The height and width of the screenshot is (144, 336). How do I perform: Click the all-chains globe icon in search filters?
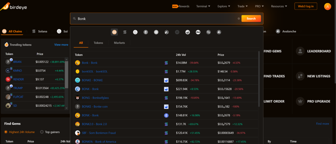click(114, 32)
